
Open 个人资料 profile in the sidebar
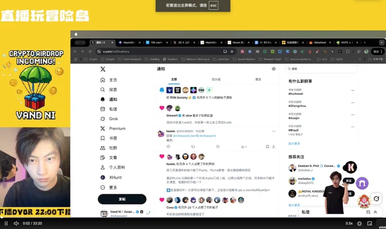pos(112,168)
